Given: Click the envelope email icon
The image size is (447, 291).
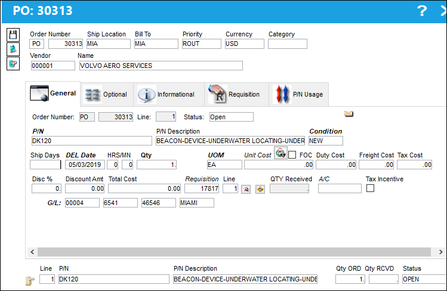Looking at the screenshot, I should [349, 114].
